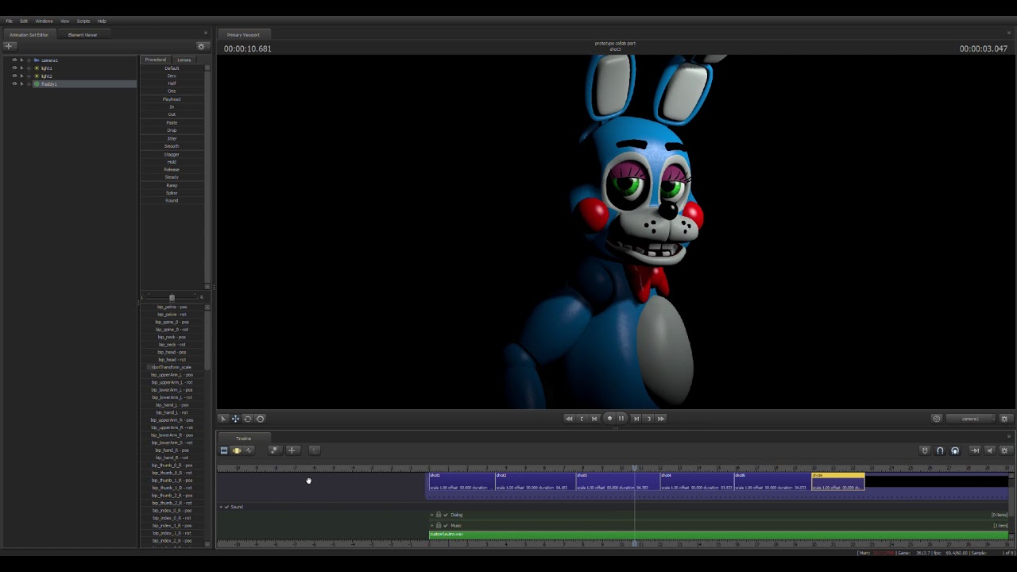Open the Scripts menu

point(83,21)
